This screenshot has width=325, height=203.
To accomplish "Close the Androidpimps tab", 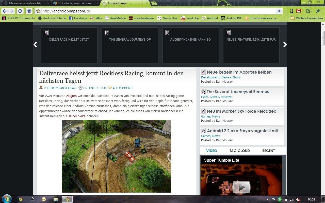I will click(x=147, y=3).
